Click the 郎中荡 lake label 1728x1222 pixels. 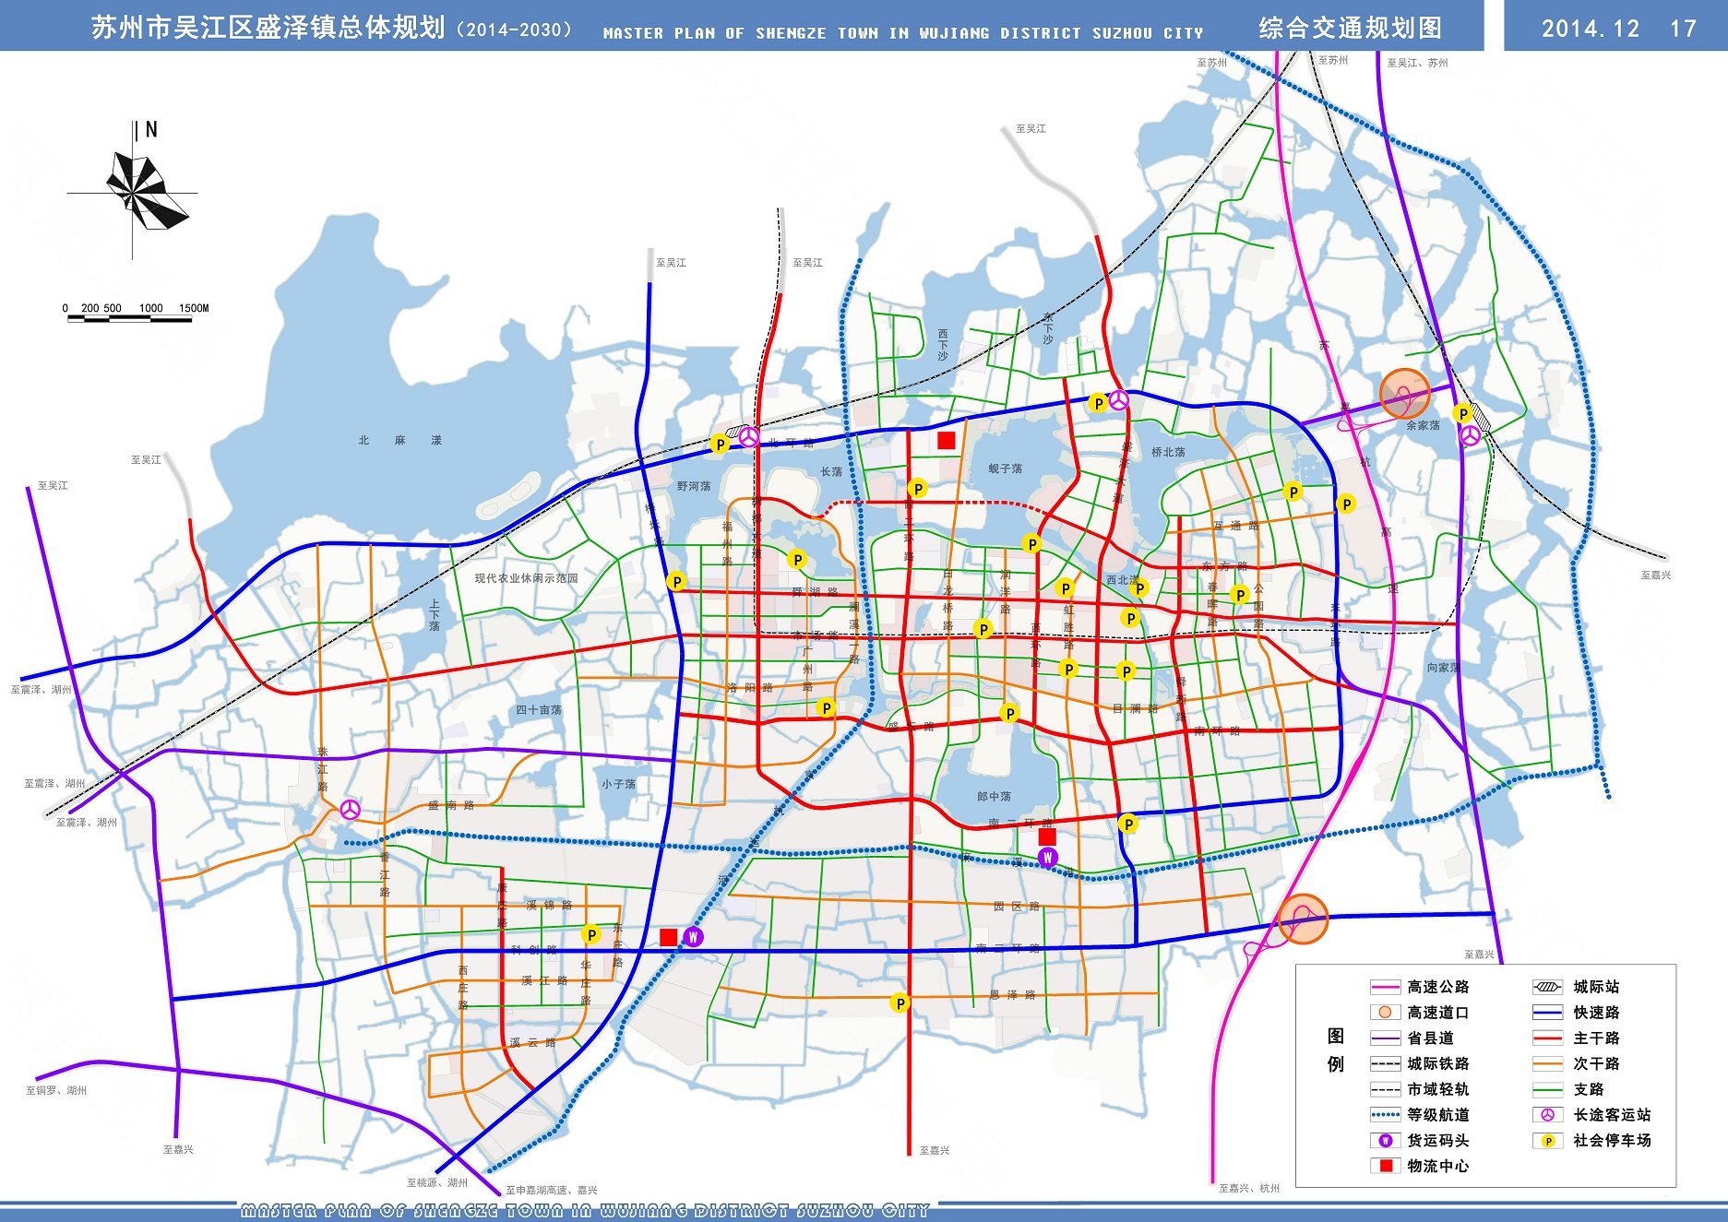point(994,797)
